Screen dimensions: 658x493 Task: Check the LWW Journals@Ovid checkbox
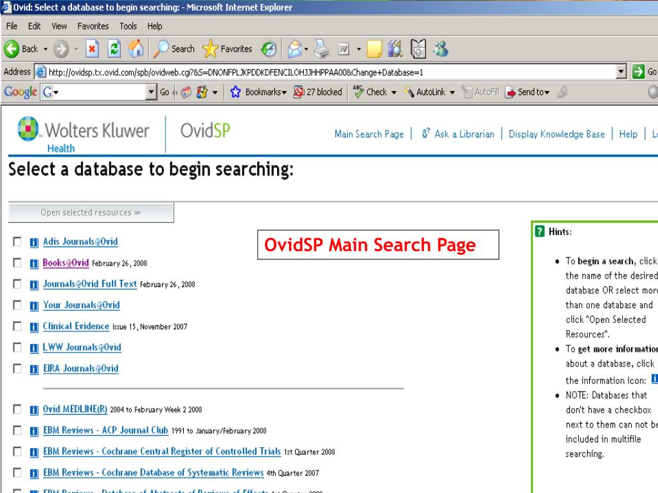[x=17, y=347]
